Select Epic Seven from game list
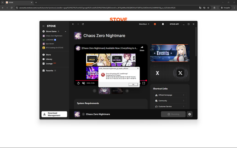The height and width of the screenshot is (148, 237). click(50, 44)
